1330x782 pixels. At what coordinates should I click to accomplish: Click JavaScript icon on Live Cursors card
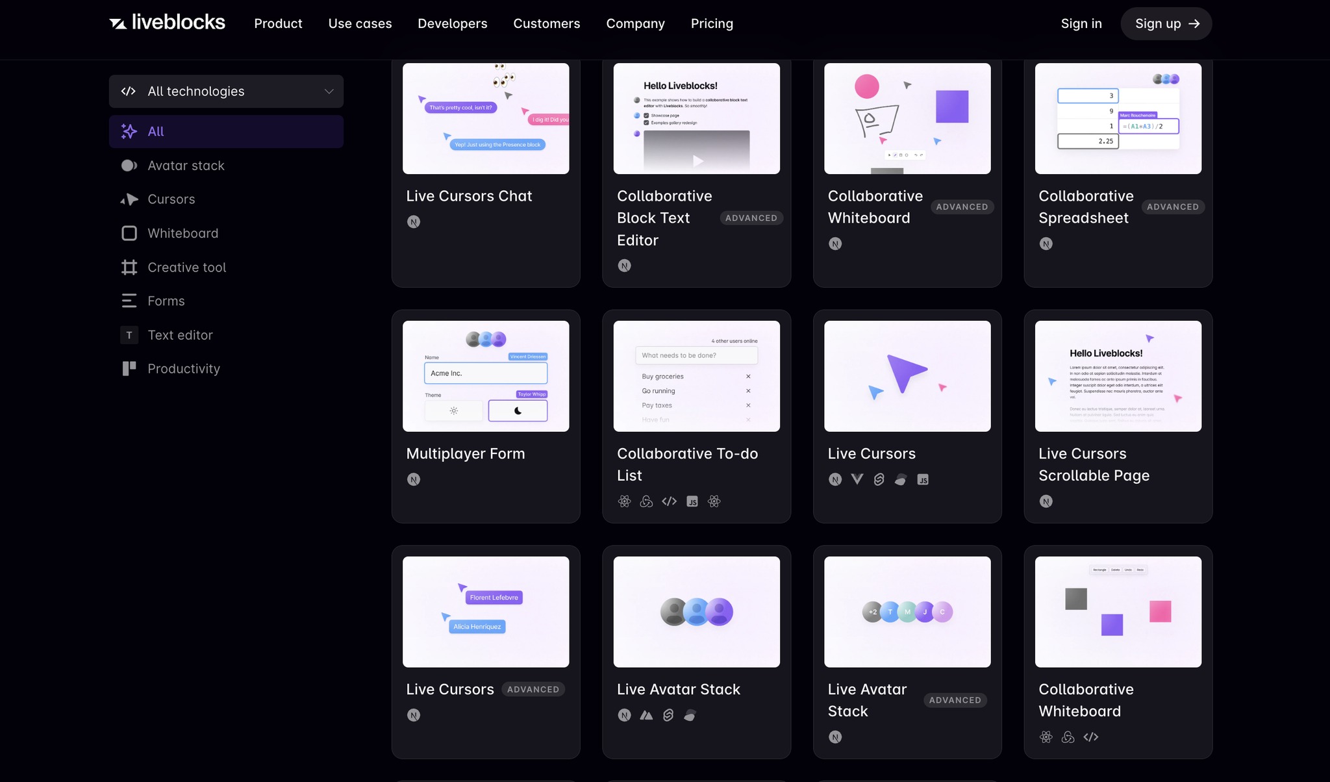coord(923,479)
